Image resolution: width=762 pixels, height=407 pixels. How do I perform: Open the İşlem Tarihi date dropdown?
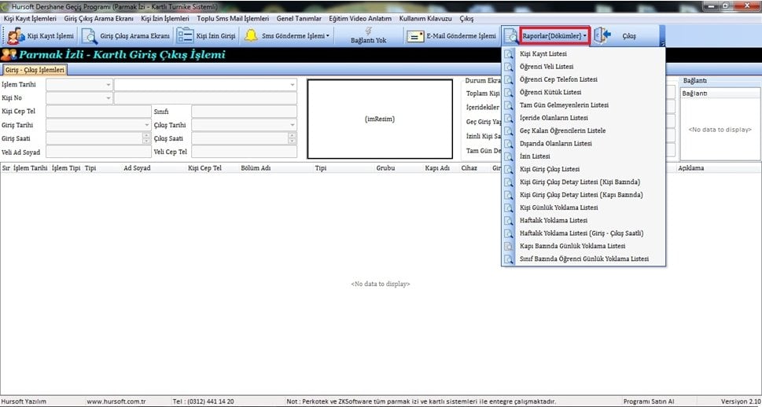(x=108, y=85)
